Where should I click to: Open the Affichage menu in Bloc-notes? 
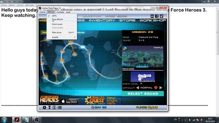[x=29, y=5]
